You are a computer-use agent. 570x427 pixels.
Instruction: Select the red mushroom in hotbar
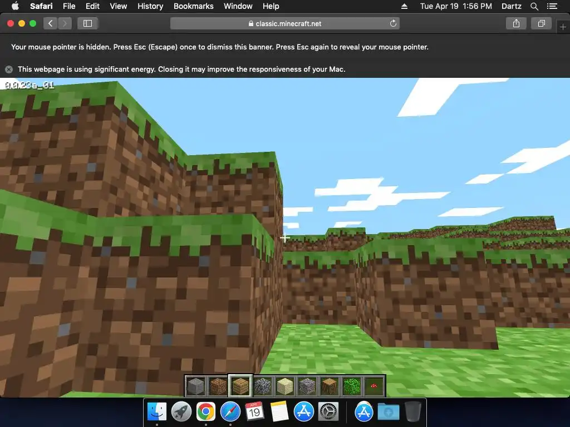pos(374,386)
